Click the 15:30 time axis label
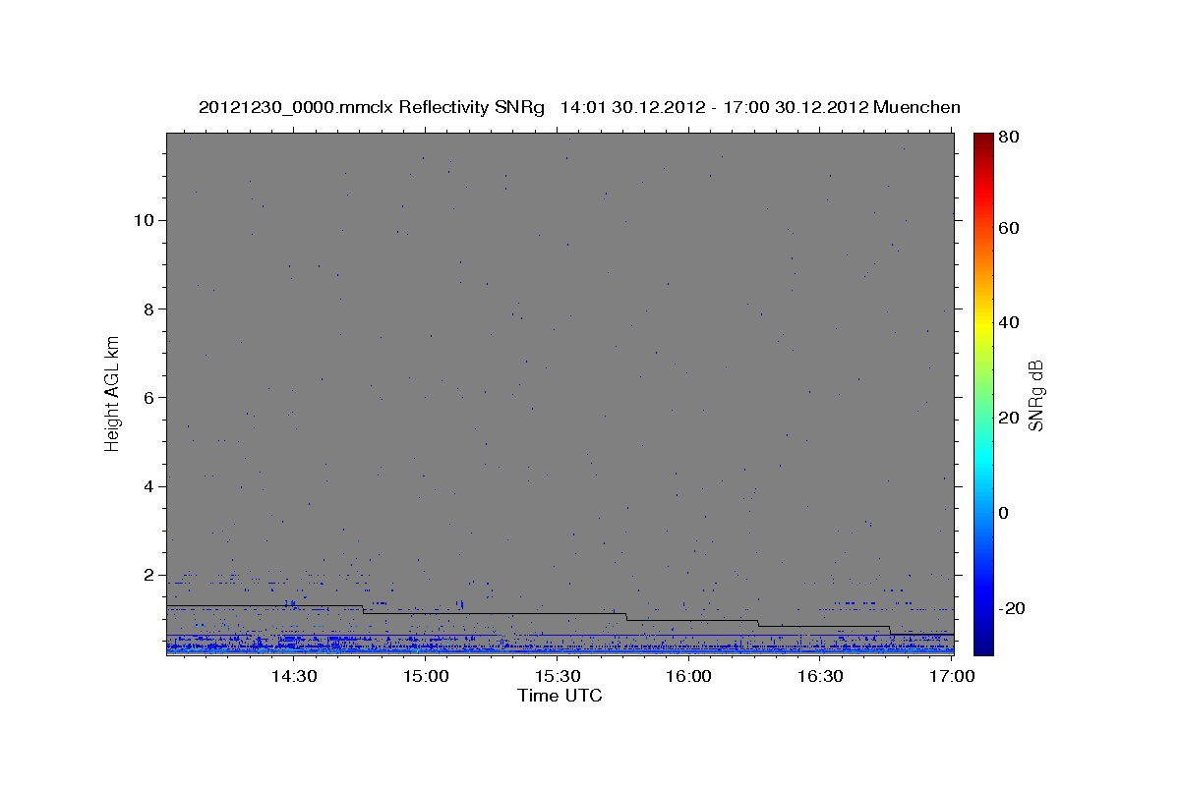This screenshot has width=1180, height=786. [x=557, y=676]
